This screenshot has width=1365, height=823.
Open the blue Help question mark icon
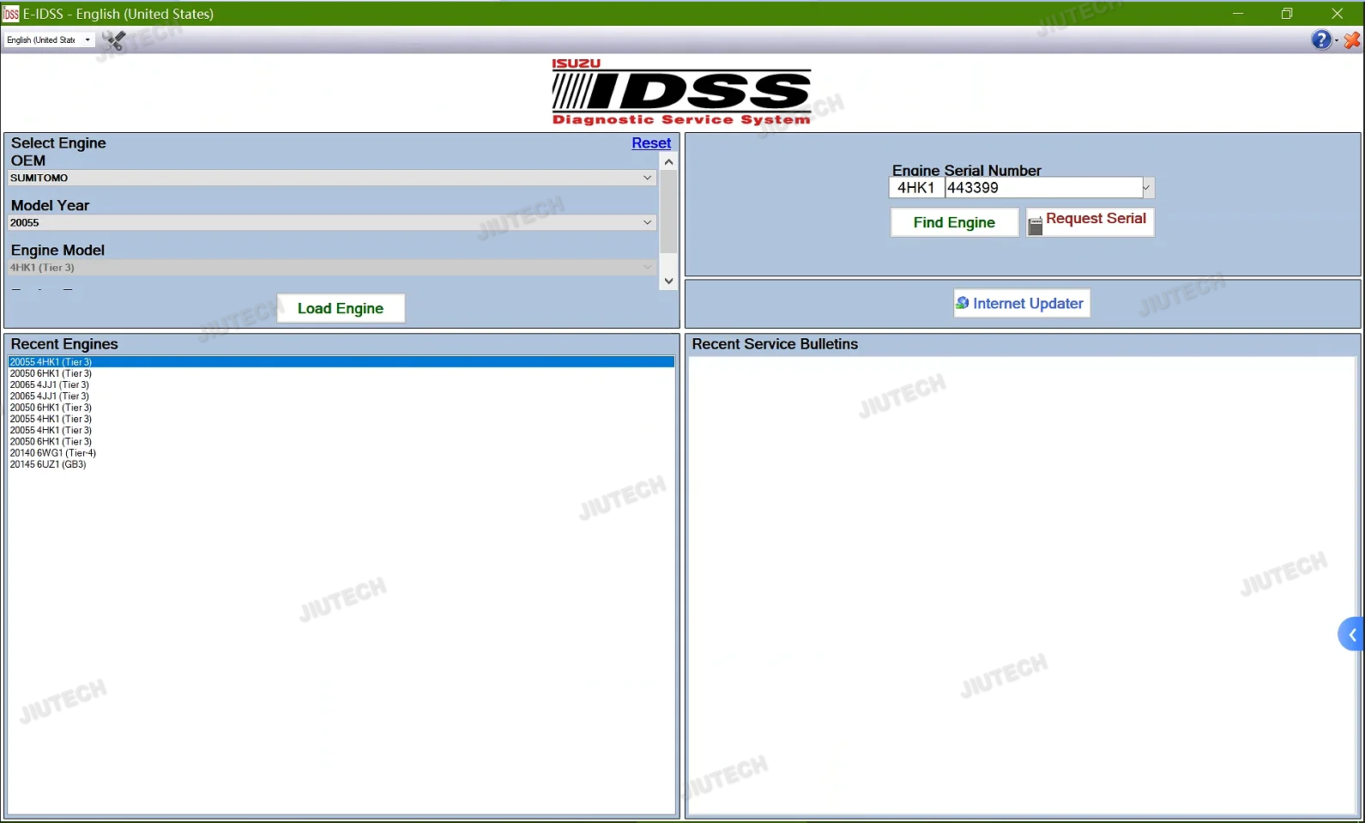click(1321, 40)
